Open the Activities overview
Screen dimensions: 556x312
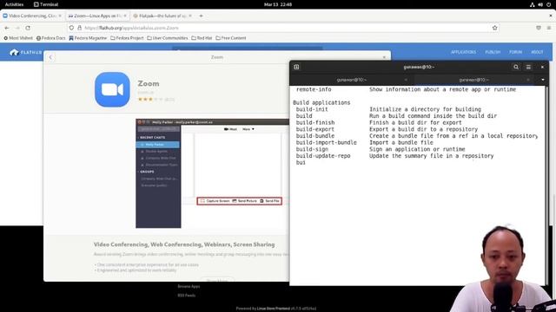pyautogui.click(x=14, y=4)
